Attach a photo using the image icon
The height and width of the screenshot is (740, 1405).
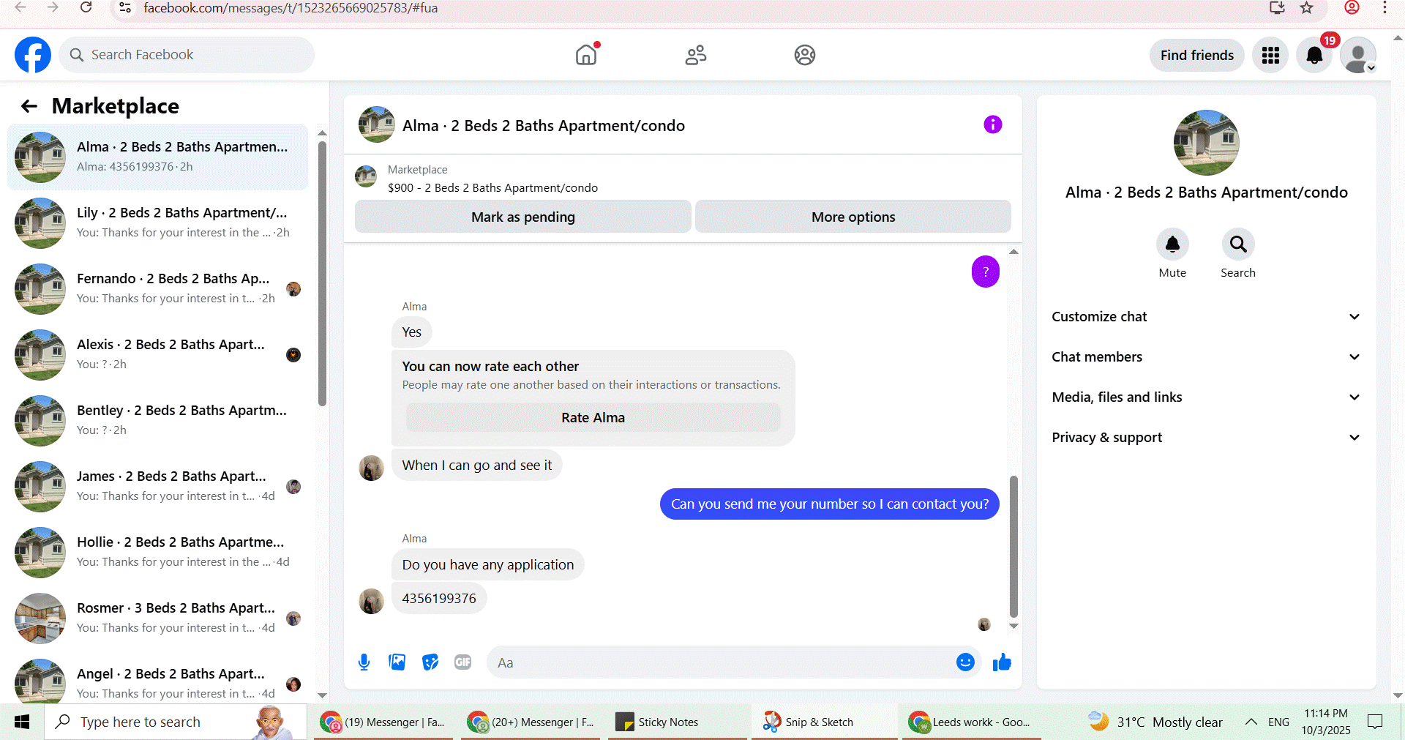(x=397, y=662)
